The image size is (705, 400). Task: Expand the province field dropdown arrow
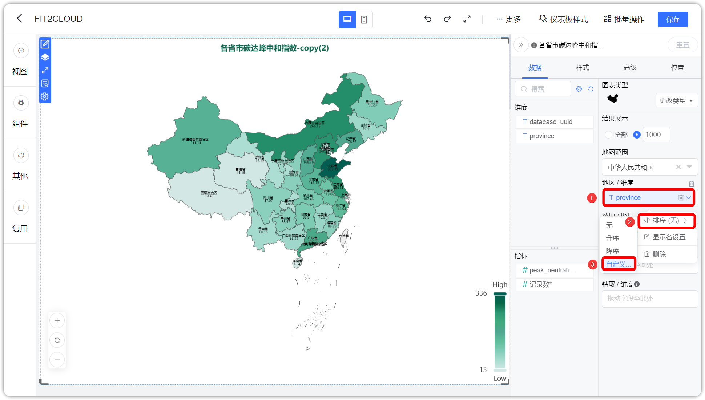pos(689,197)
